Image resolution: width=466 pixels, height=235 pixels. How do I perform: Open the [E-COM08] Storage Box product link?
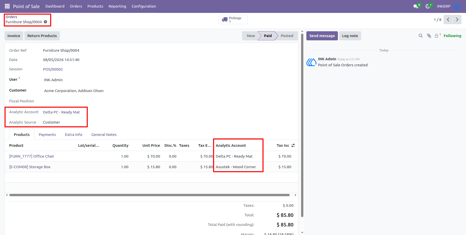pyautogui.click(x=30, y=167)
